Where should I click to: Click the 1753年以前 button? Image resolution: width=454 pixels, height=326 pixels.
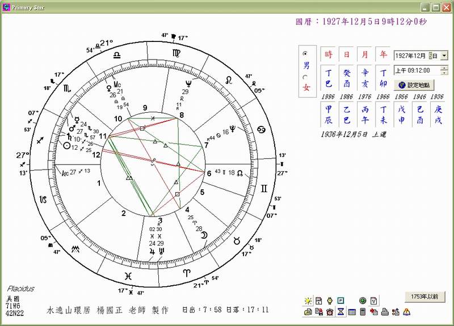tap(424, 297)
